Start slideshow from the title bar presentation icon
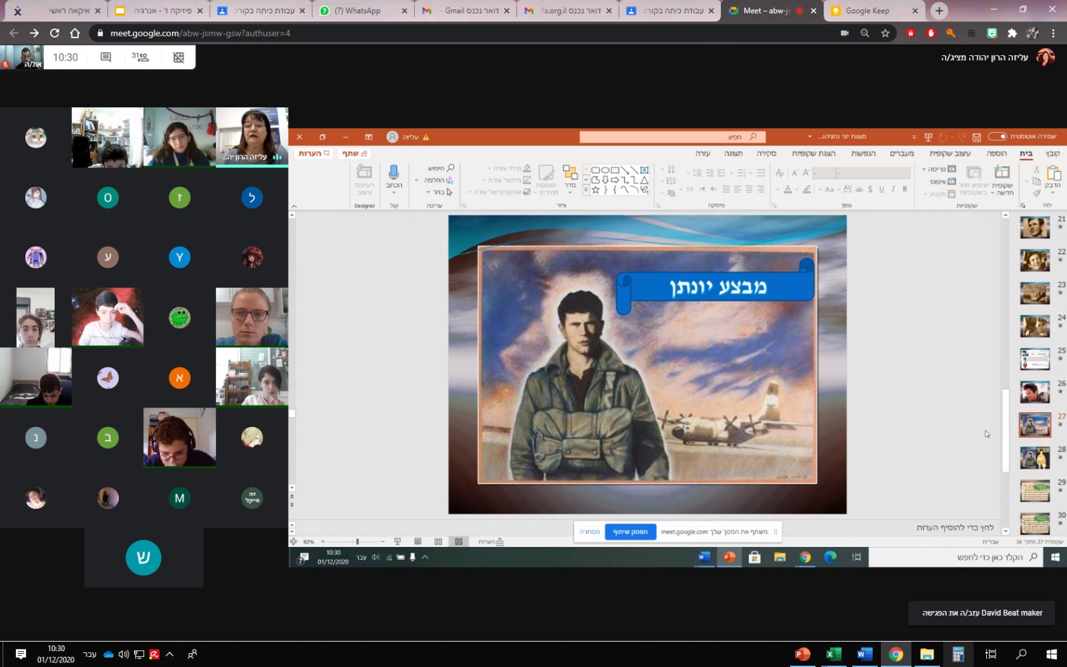Screen dimensions: 1067x667 928,137
